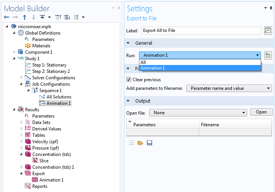Click the All Solutions icon
275x192 pixels.
tap(42, 97)
